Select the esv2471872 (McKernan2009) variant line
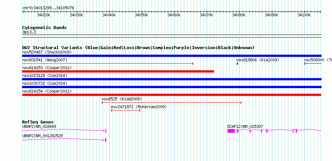 pos(126,110)
